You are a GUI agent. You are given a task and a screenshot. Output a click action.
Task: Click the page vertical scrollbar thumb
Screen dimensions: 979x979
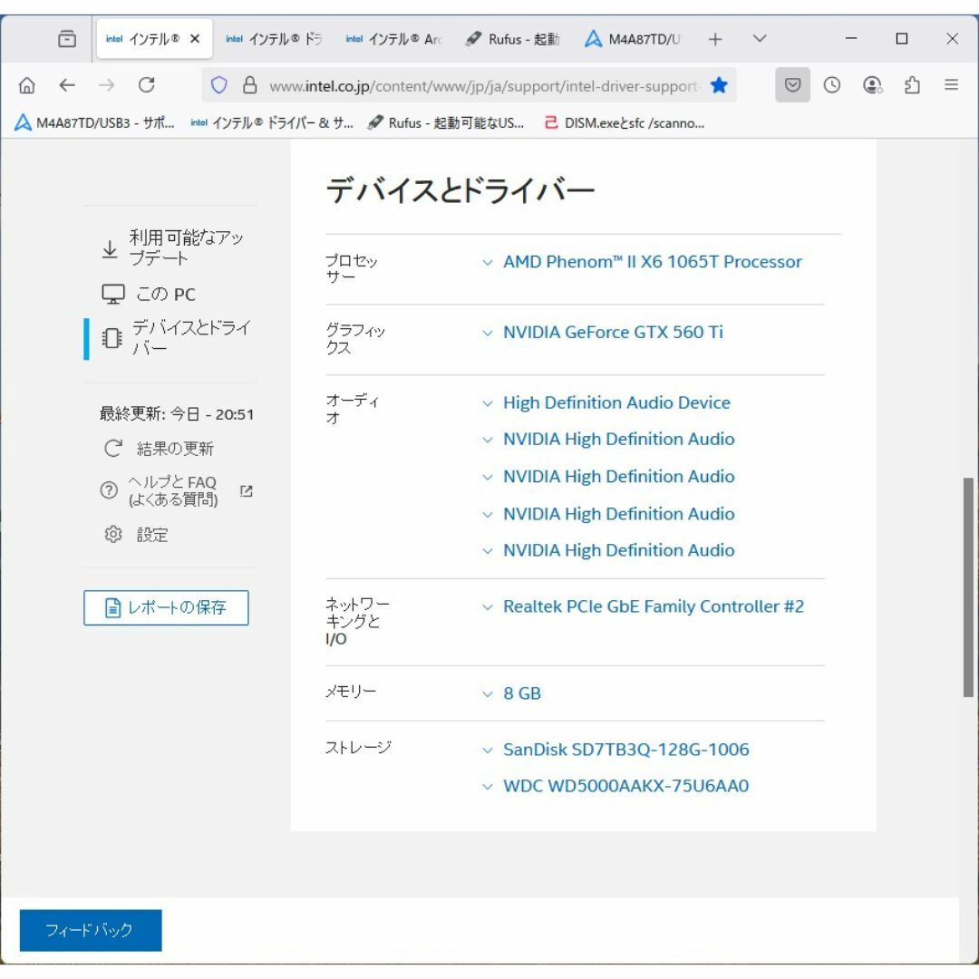click(x=968, y=586)
